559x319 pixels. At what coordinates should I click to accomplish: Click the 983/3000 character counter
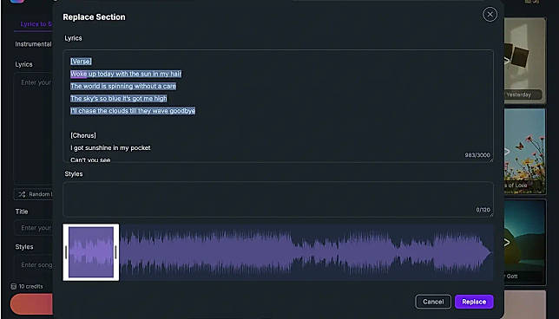tap(477, 155)
